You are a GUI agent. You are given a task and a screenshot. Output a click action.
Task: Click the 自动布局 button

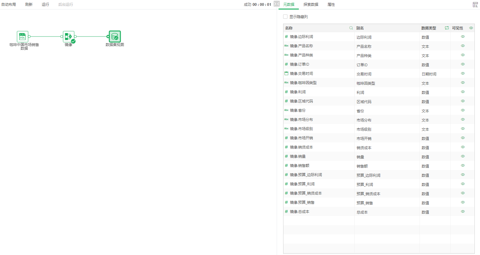[x=9, y=5]
